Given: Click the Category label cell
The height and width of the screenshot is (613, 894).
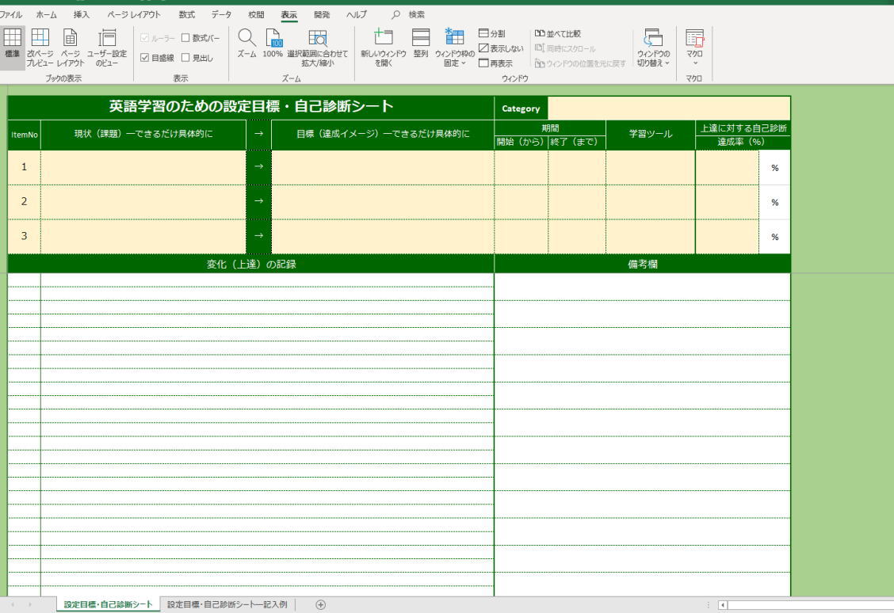Looking at the screenshot, I should pyautogui.click(x=521, y=109).
